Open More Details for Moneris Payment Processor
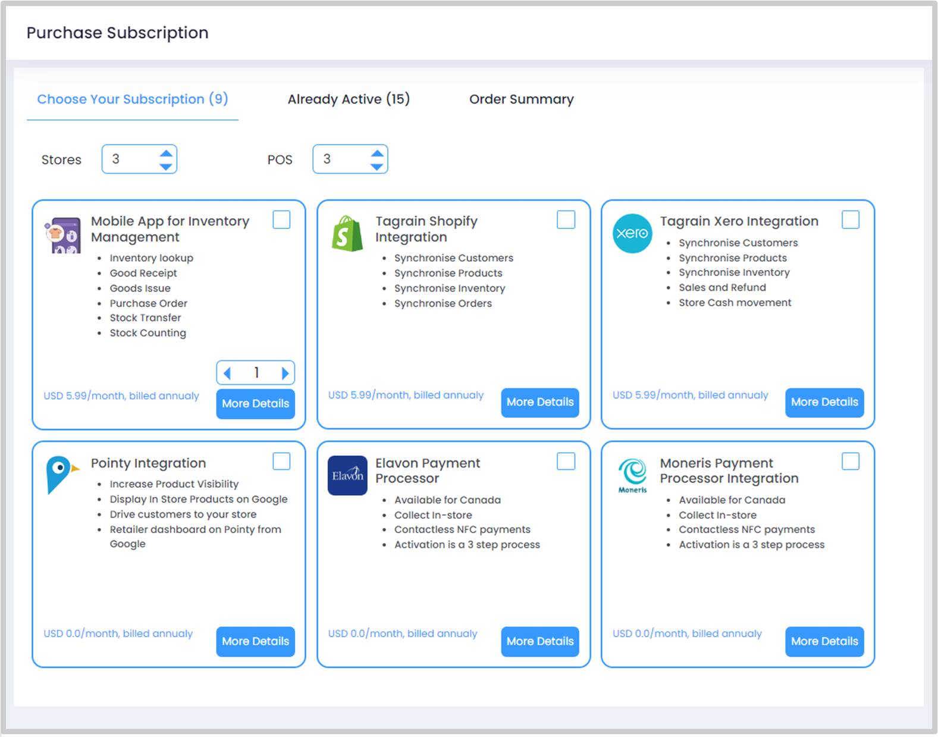938x737 pixels. (x=824, y=641)
